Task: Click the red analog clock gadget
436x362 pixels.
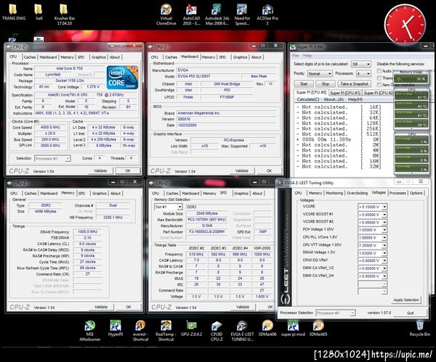Action: [405, 25]
